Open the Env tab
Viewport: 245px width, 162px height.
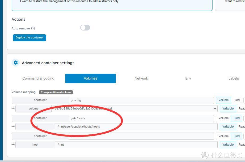(x=188, y=78)
